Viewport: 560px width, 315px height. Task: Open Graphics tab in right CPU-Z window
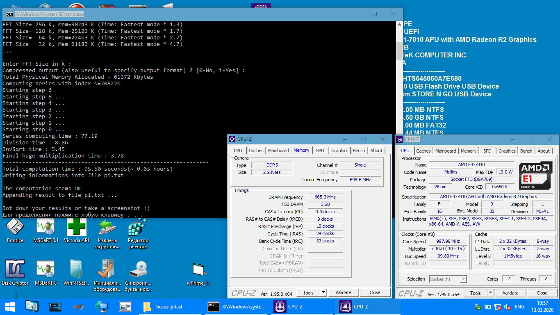507,151
